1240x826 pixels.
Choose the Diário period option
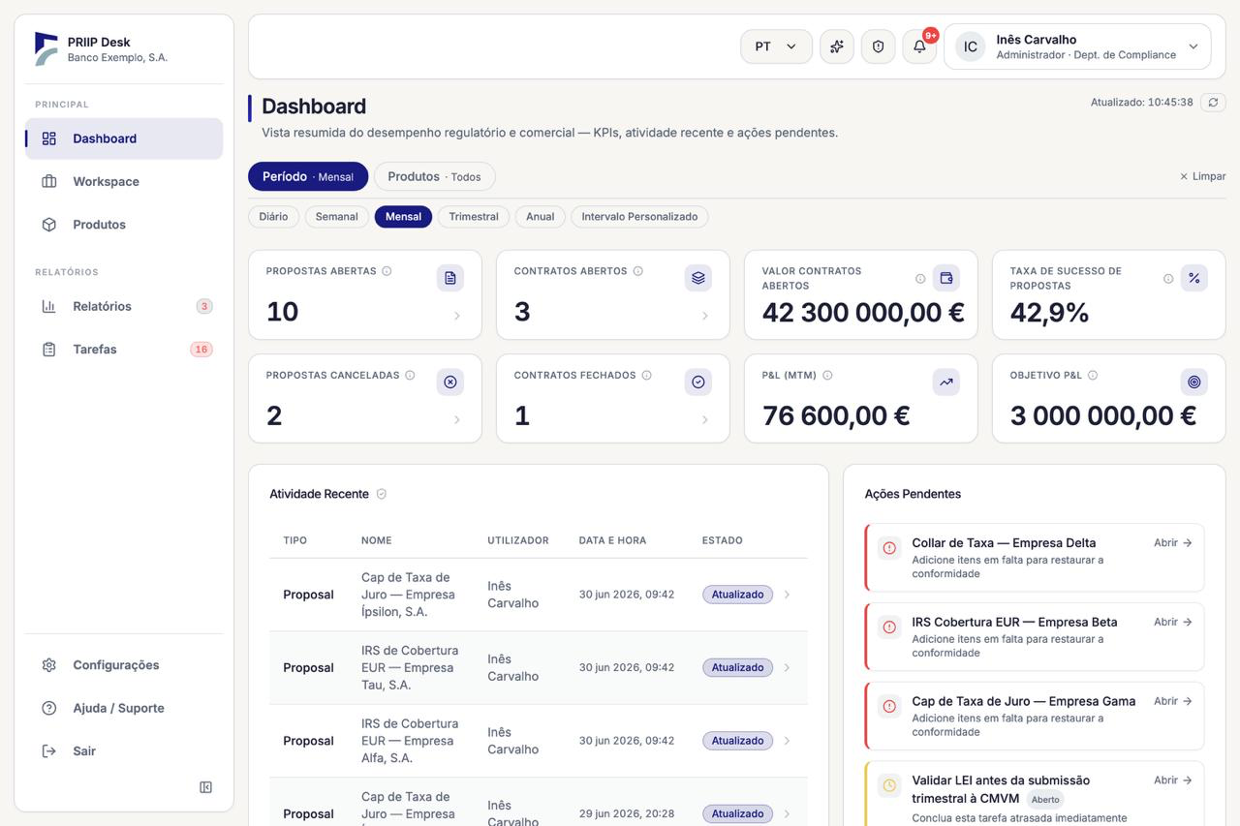273,217
